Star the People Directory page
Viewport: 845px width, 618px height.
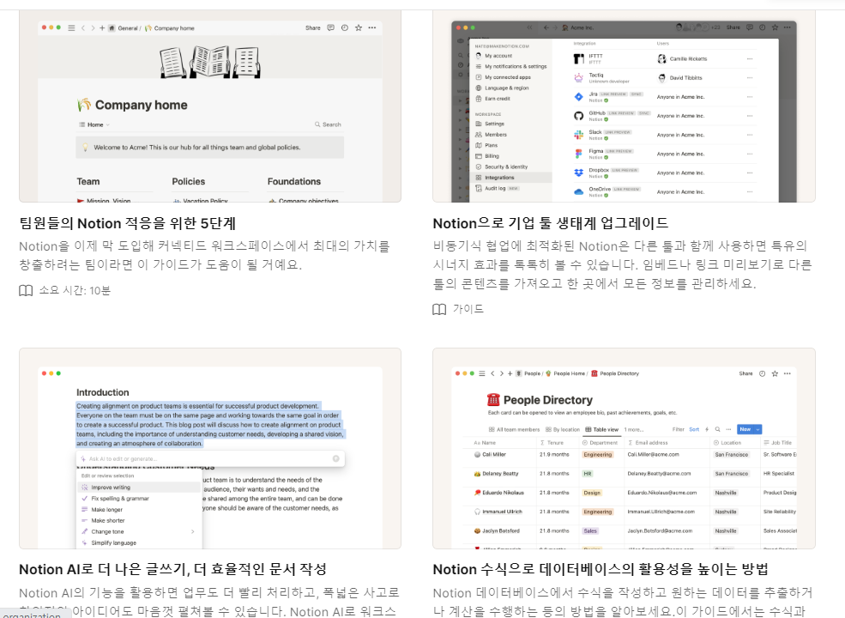tap(773, 373)
